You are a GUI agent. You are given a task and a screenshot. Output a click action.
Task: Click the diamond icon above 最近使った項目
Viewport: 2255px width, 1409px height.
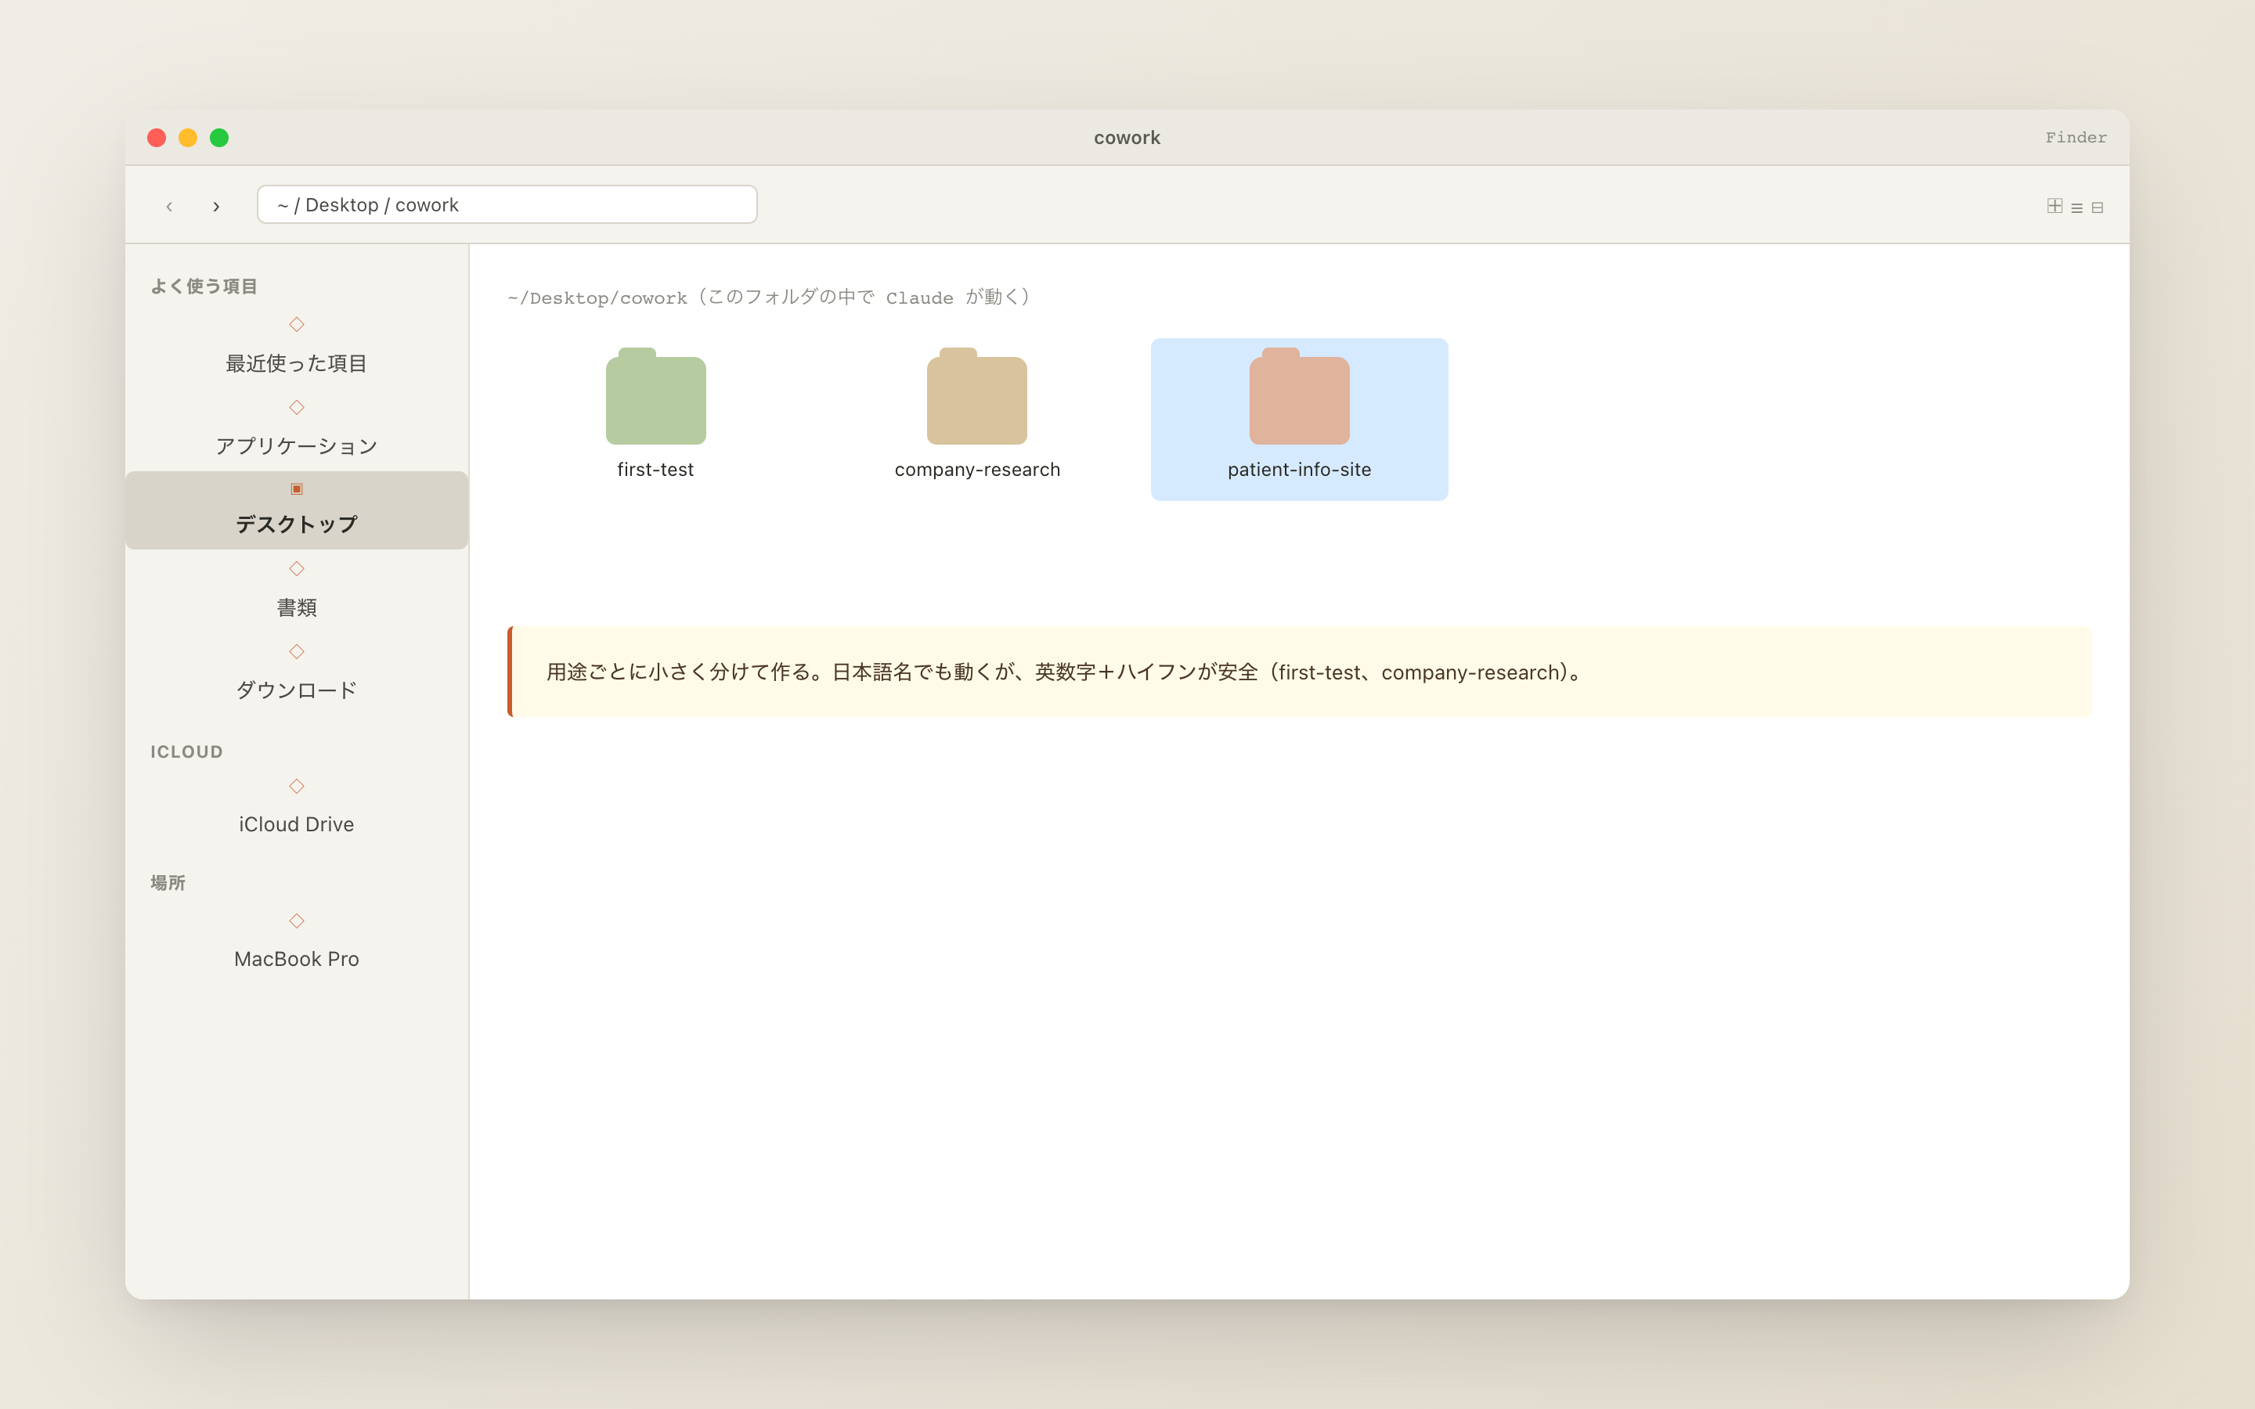(296, 324)
